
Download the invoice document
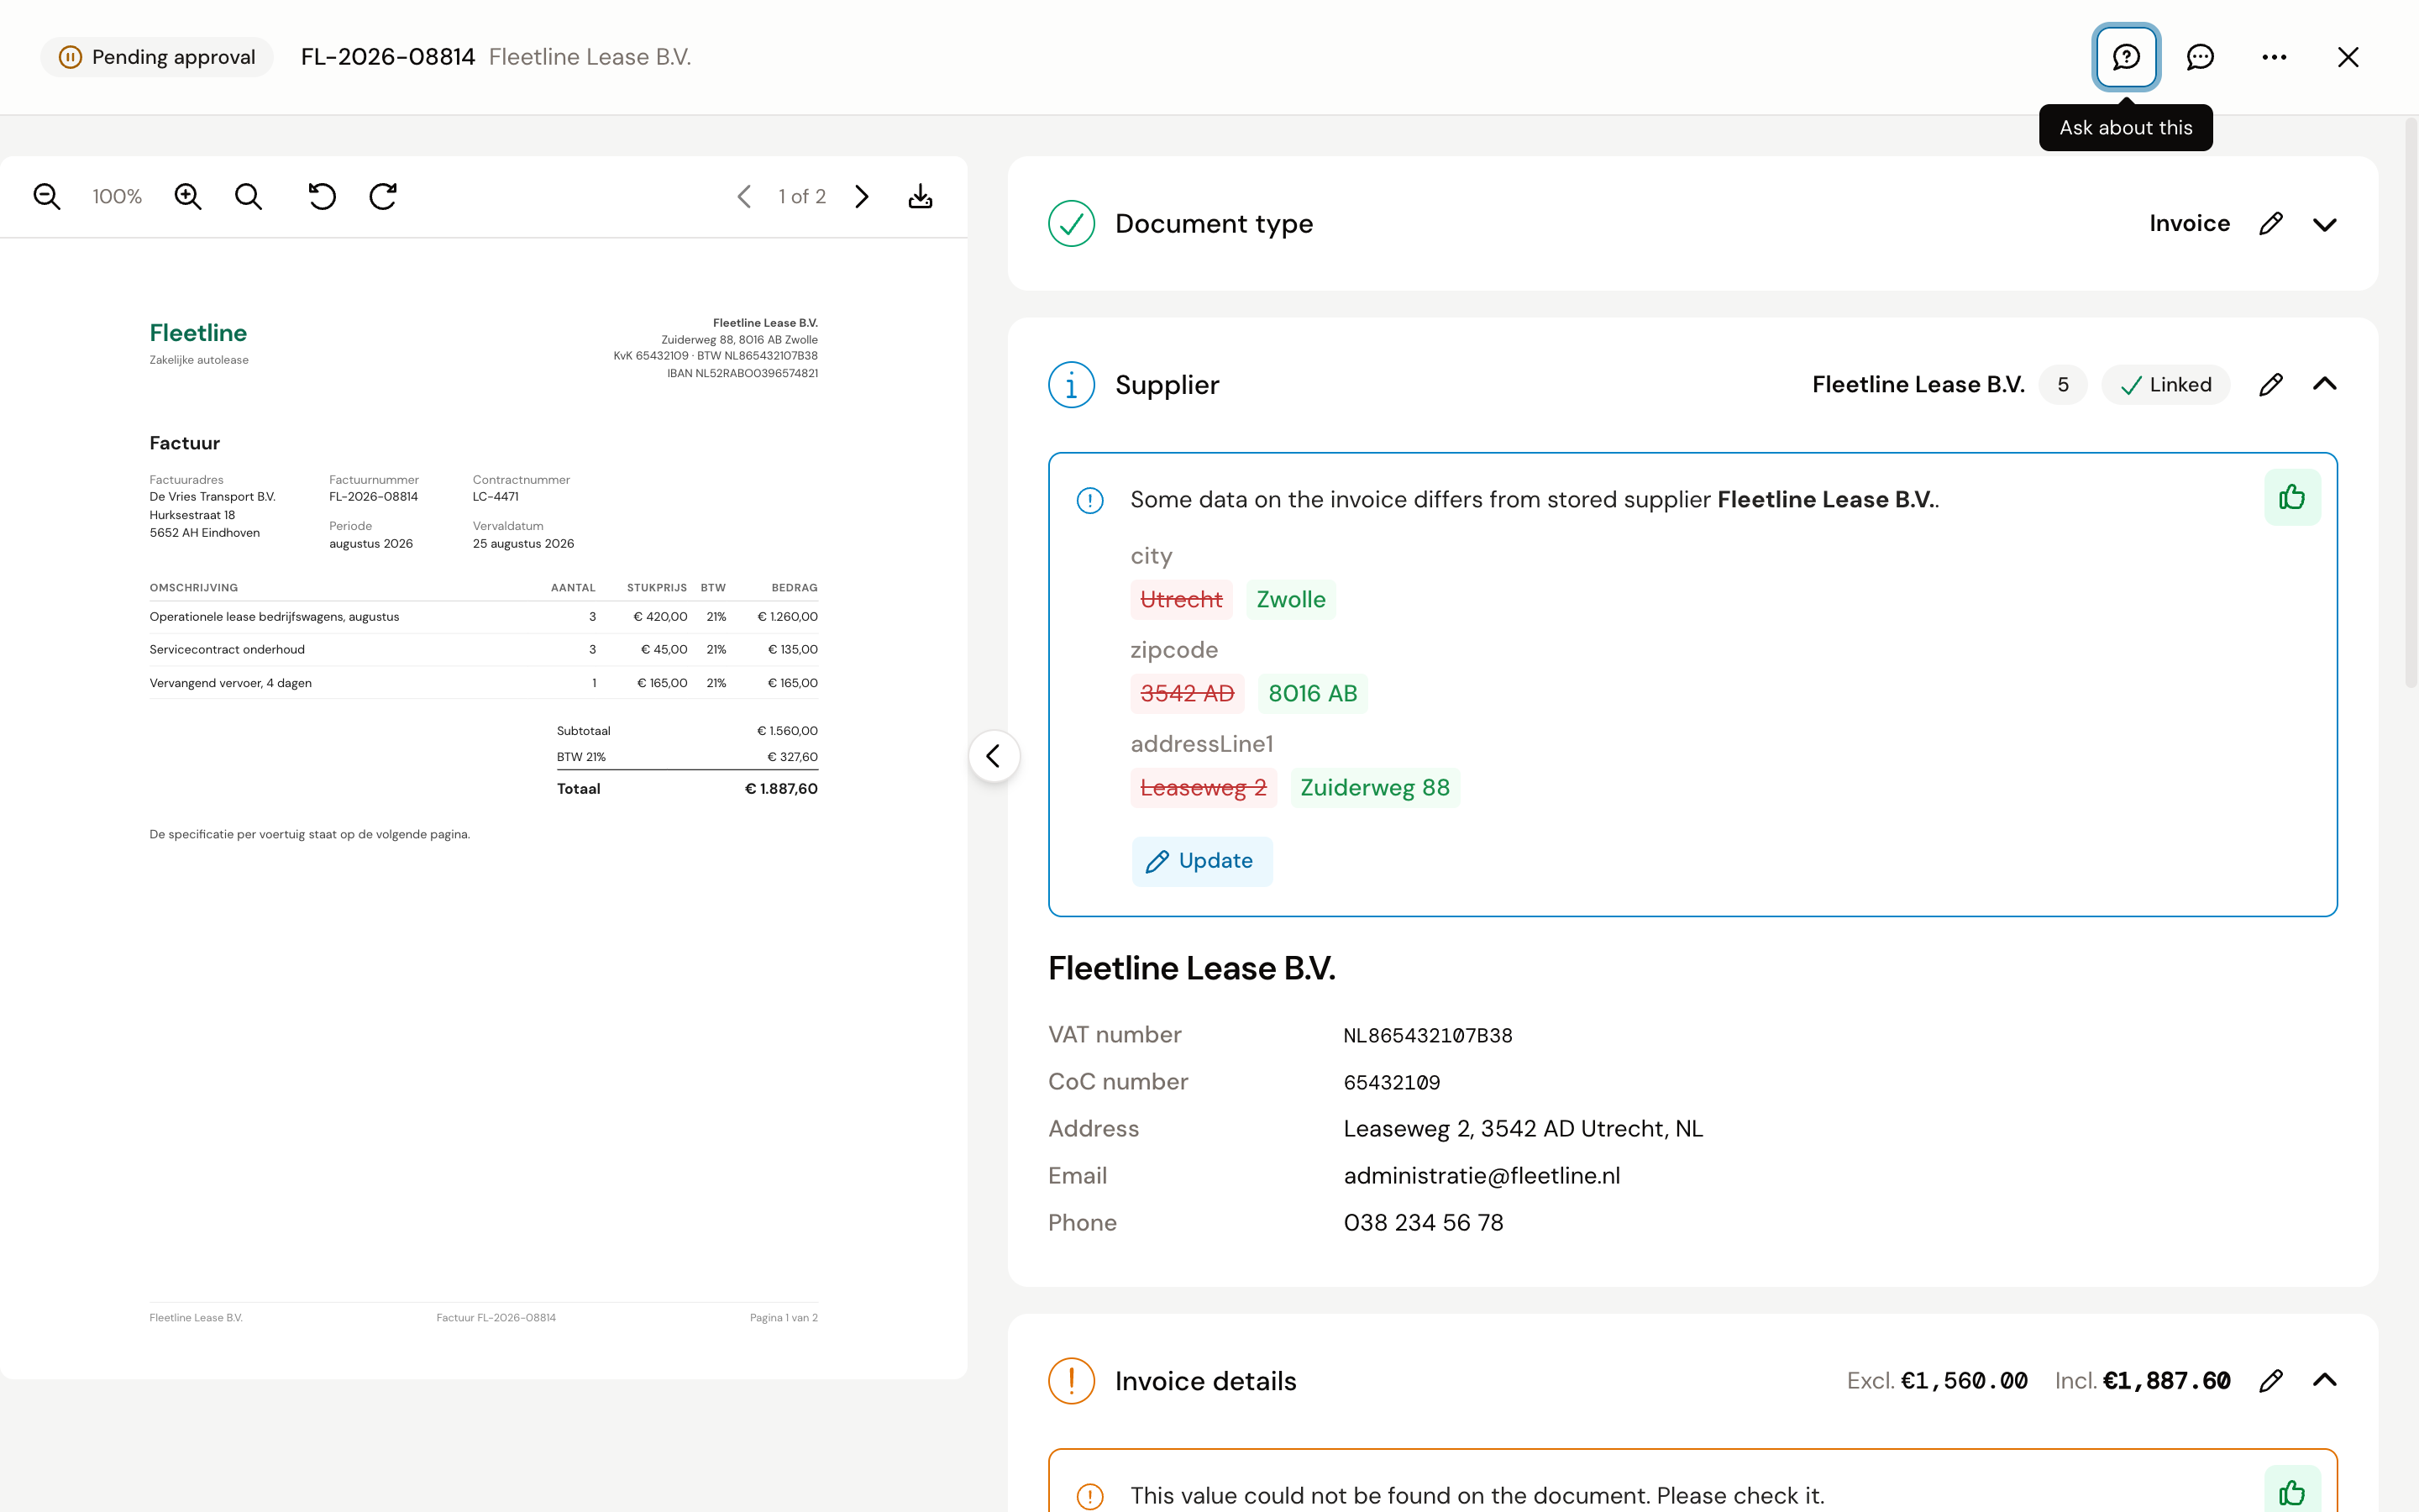pyautogui.click(x=921, y=196)
